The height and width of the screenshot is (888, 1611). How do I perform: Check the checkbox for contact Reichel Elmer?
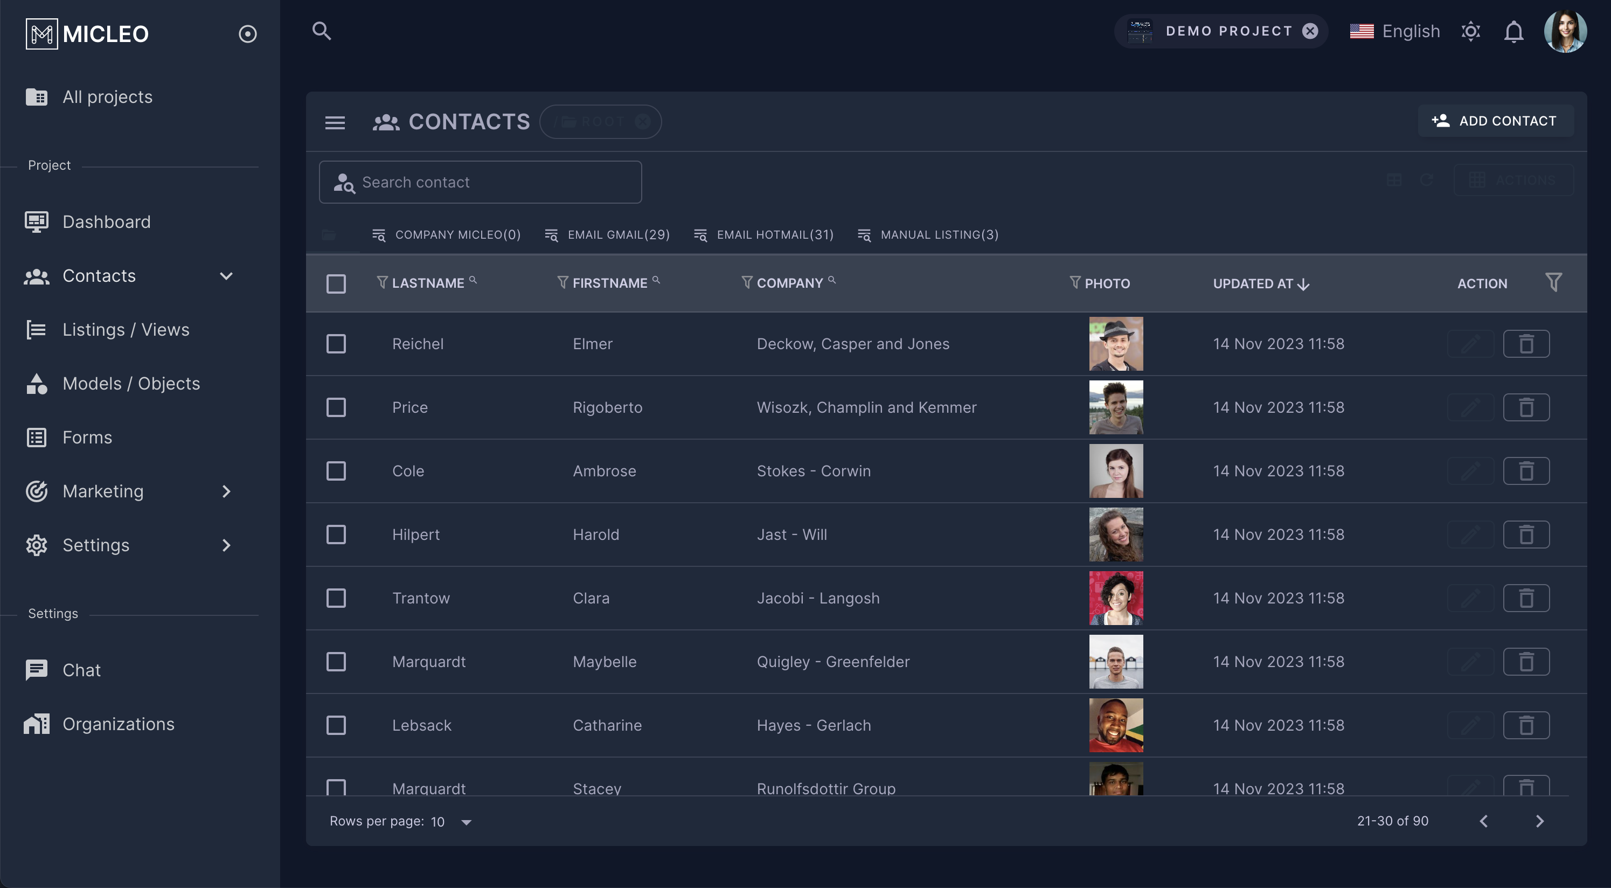(x=336, y=343)
